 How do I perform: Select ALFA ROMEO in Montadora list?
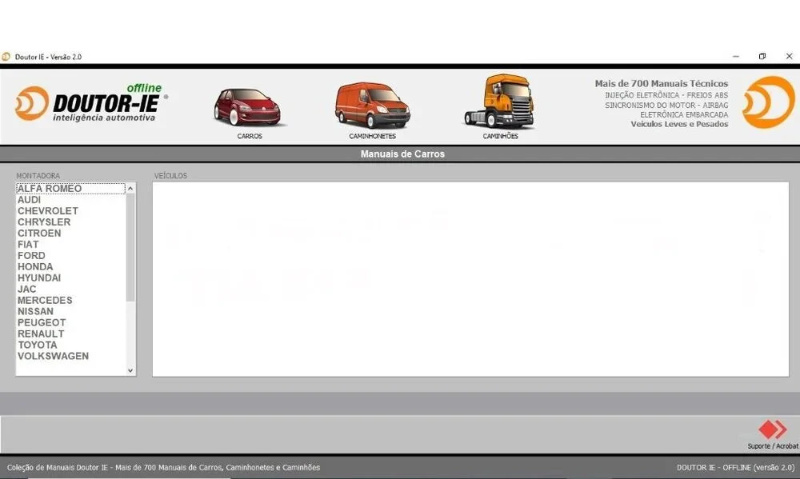pos(50,189)
